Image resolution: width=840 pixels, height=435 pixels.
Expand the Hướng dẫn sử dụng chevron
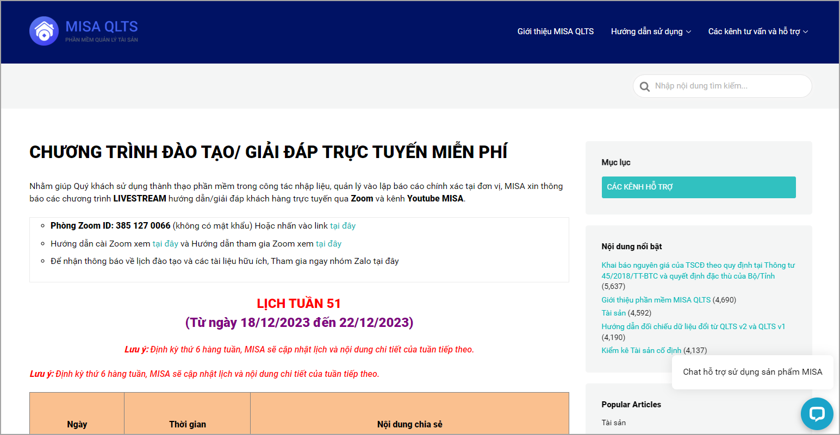point(689,32)
